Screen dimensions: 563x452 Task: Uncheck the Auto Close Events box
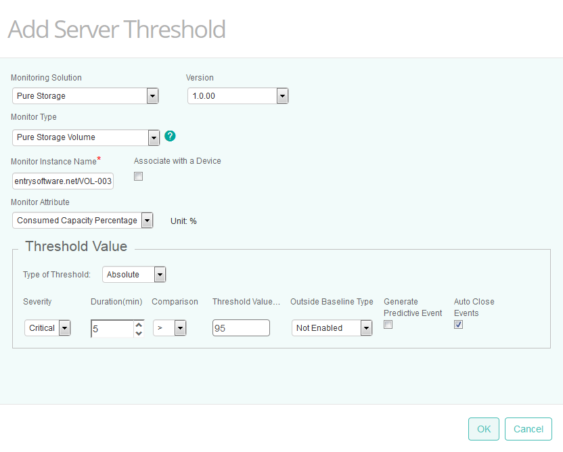point(458,324)
